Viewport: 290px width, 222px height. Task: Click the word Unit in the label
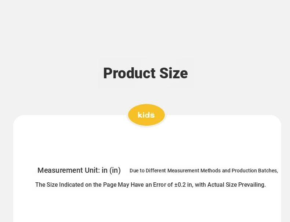click(x=92, y=170)
